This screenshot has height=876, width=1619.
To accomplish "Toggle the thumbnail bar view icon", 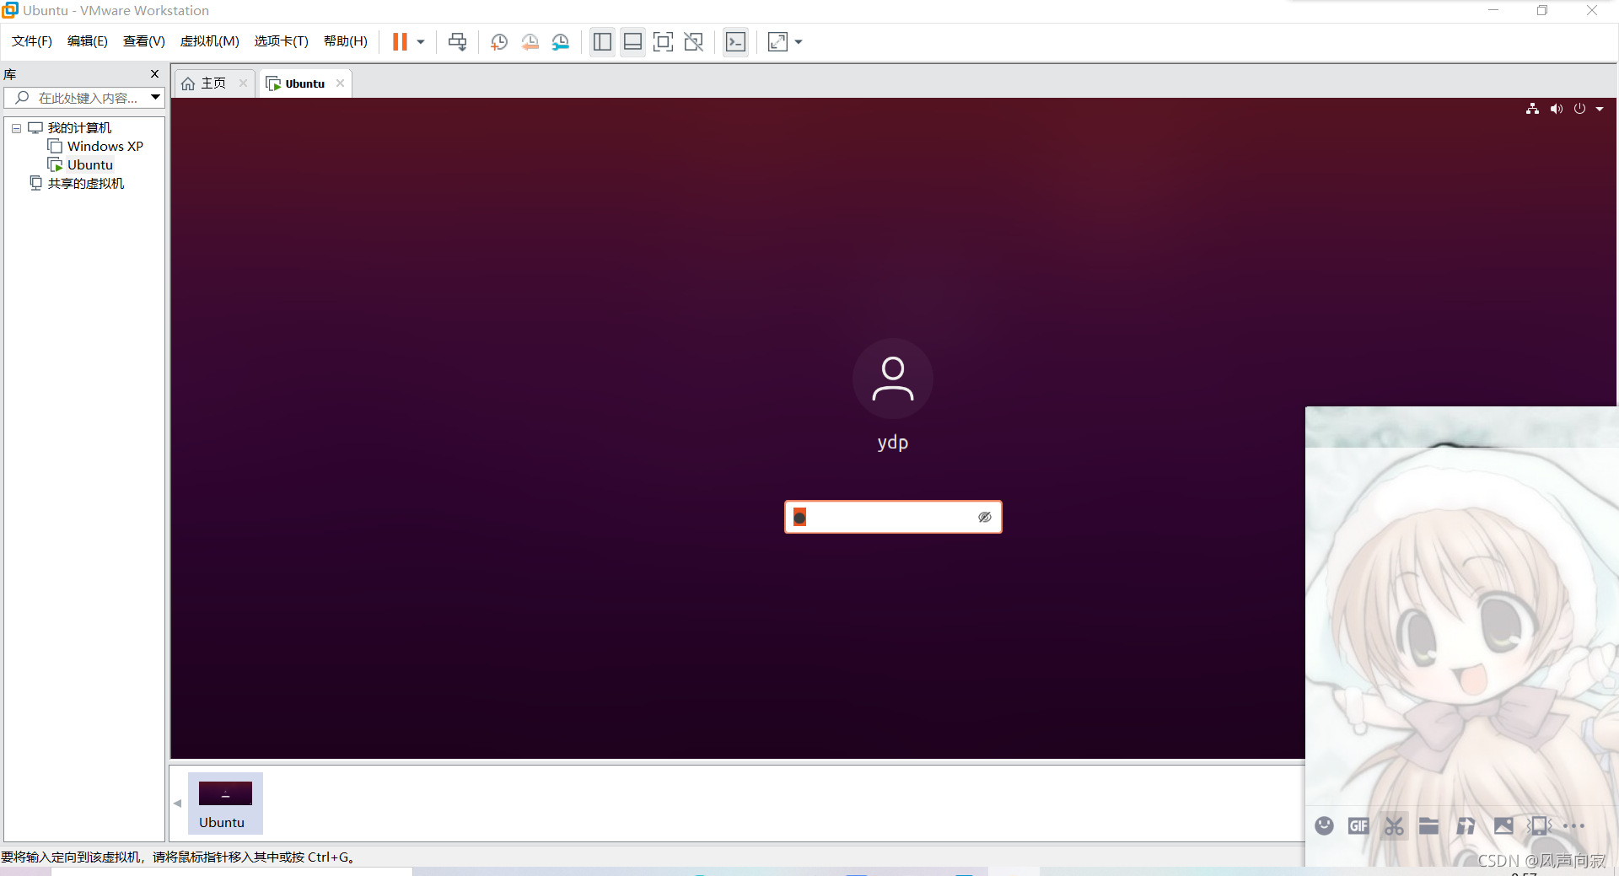I will click(632, 41).
